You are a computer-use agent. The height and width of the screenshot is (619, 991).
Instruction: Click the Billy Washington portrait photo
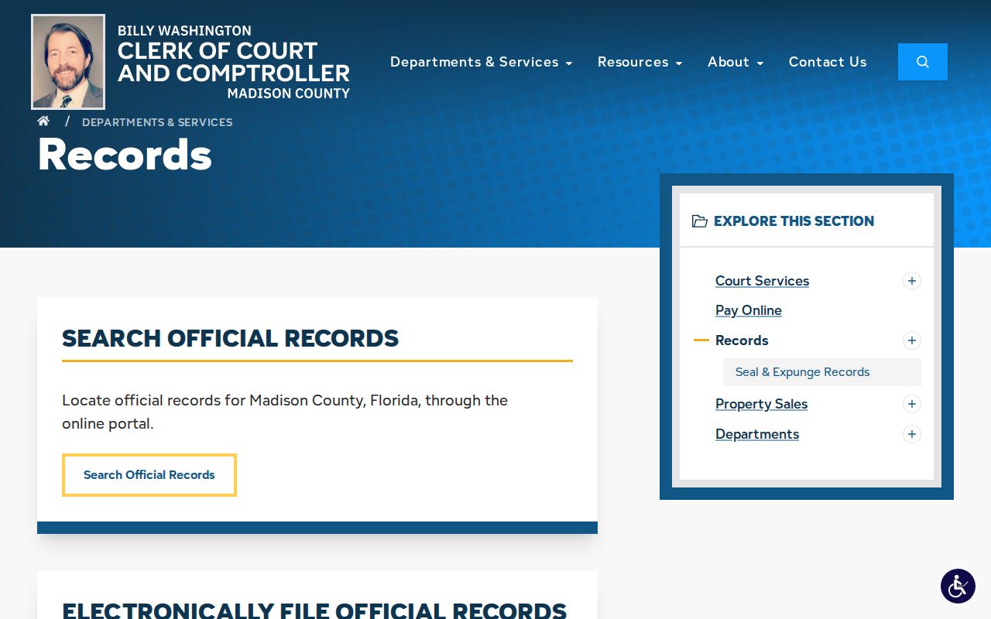click(68, 62)
